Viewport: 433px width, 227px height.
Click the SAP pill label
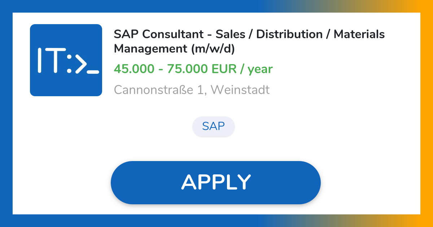[x=214, y=126]
